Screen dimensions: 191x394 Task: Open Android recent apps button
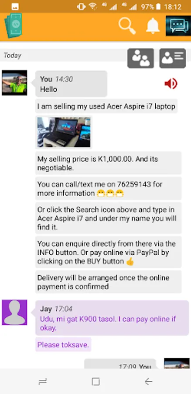[43, 382]
